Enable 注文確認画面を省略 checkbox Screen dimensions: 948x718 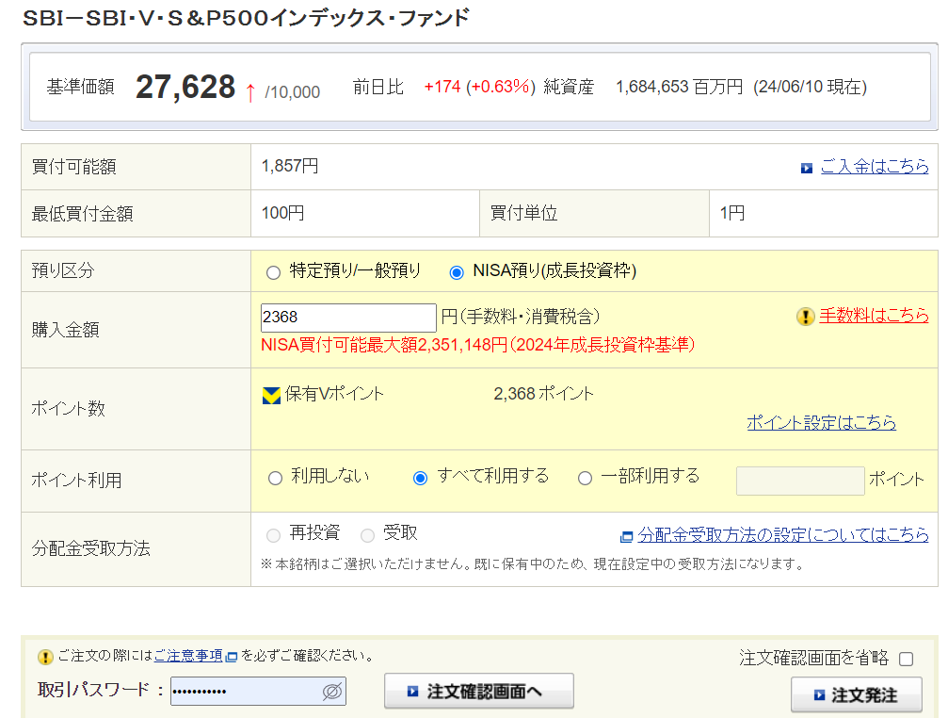click(x=906, y=659)
